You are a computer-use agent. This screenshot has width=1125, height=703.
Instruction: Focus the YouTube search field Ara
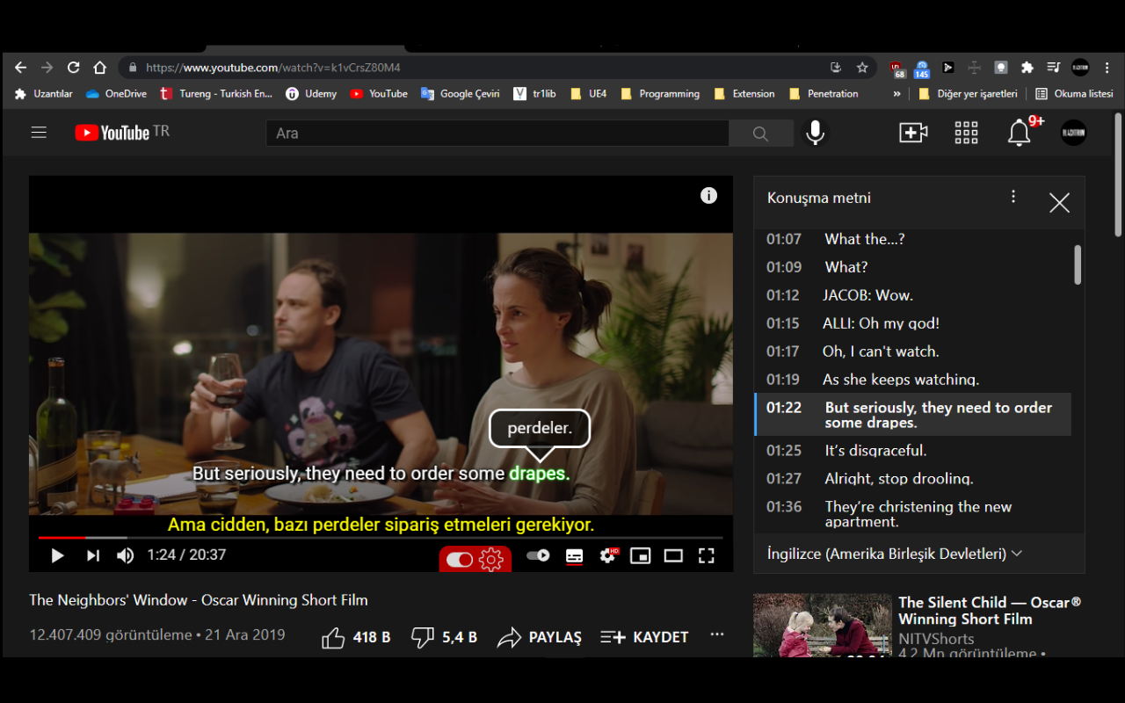[x=497, y=134]
